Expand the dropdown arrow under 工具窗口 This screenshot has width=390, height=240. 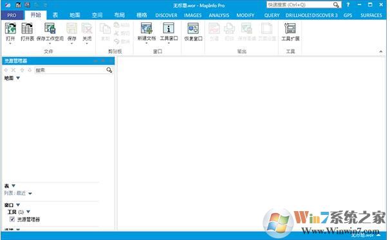pos(169,43)
